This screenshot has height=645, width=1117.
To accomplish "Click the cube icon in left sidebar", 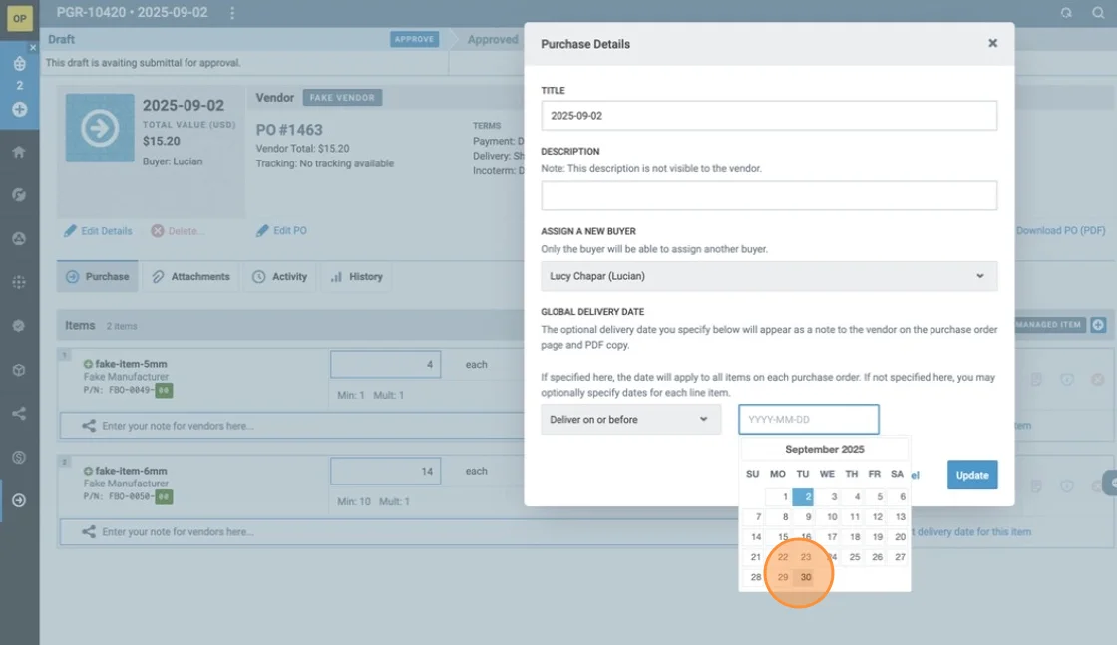I will pyautogui.click(x=19, y=370).
